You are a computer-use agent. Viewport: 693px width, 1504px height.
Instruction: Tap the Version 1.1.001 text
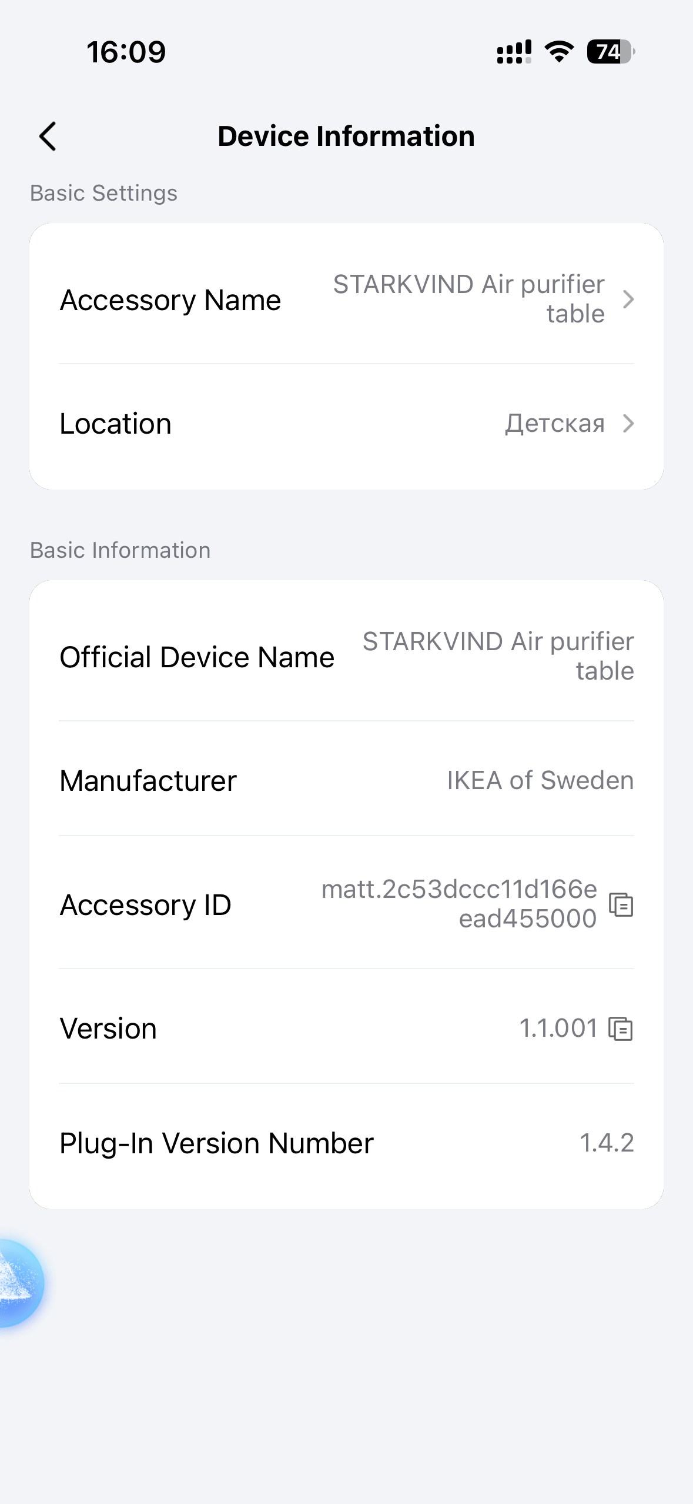coord(558,1028)
